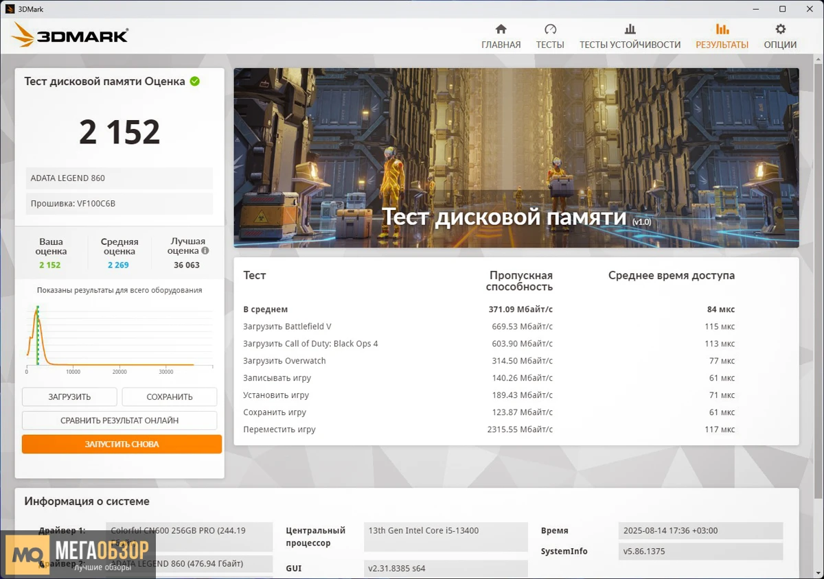Click the Colorful CN600 256GB PRO field
The height and width of the screenshot is (579, 824).
[x=190, y=536]
